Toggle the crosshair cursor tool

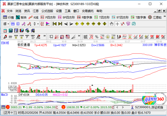(x=117, y=24)
